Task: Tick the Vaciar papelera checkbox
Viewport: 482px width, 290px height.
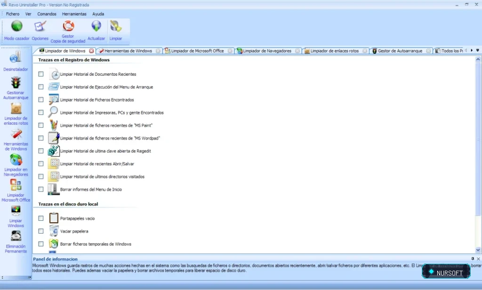Action: point(41,231)
